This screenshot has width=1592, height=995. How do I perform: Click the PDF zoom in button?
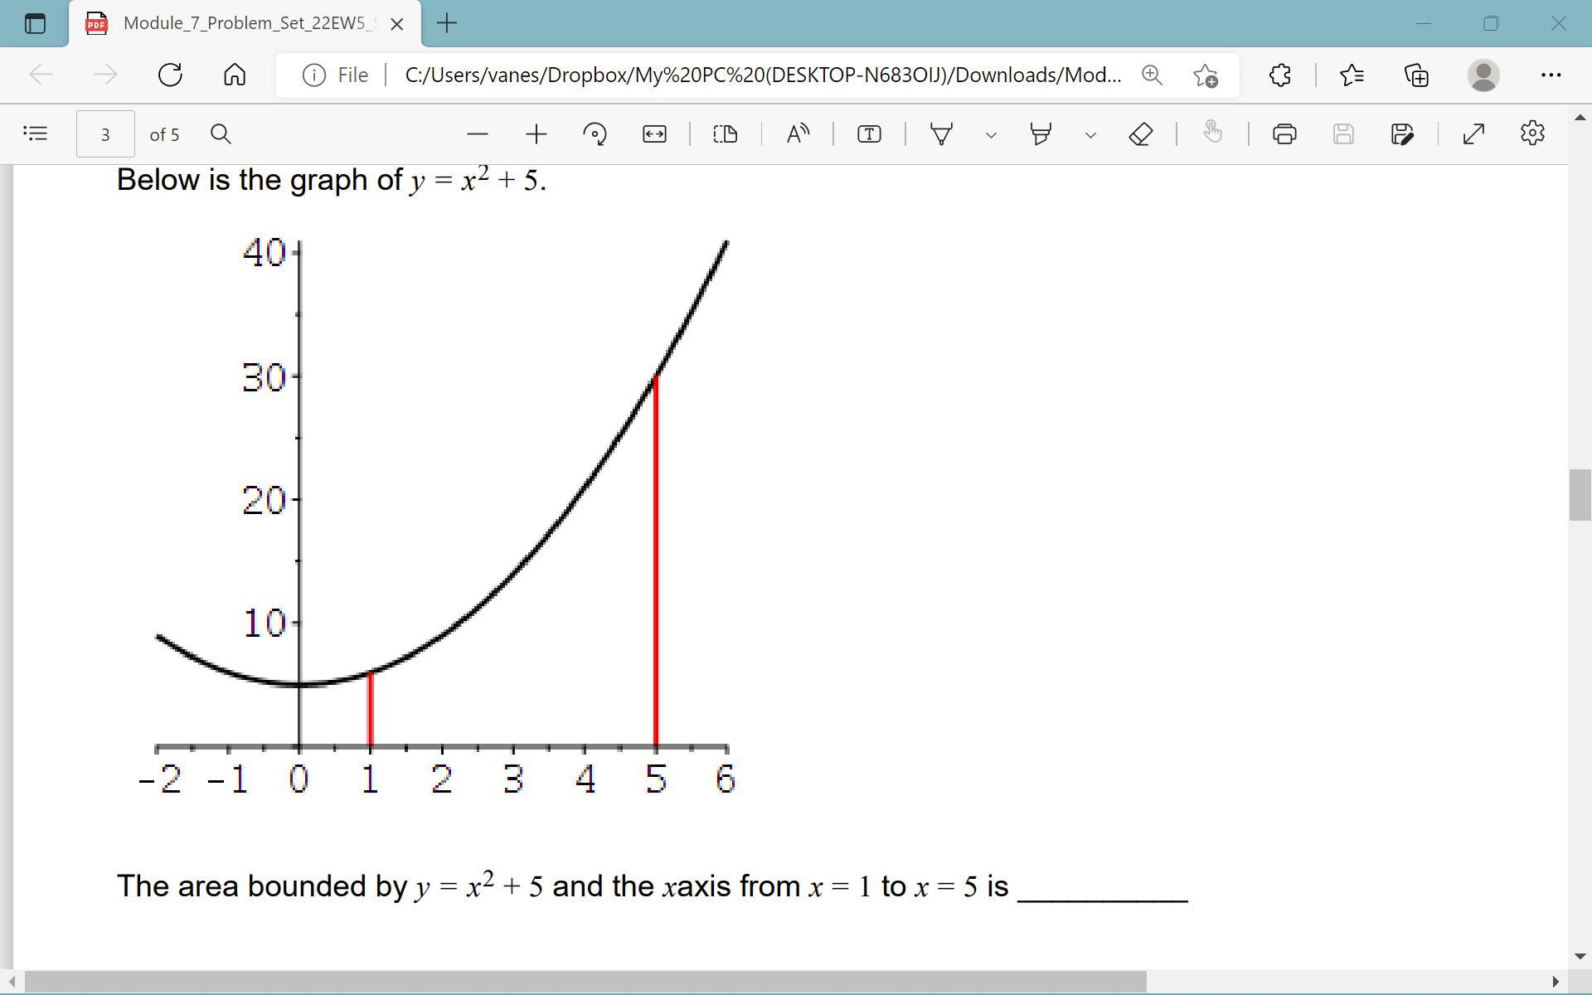click(536, 133)
